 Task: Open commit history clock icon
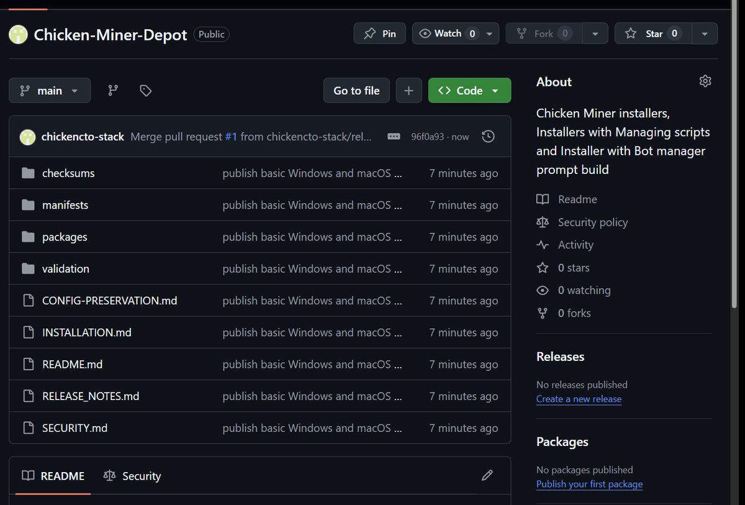[489, 137]
